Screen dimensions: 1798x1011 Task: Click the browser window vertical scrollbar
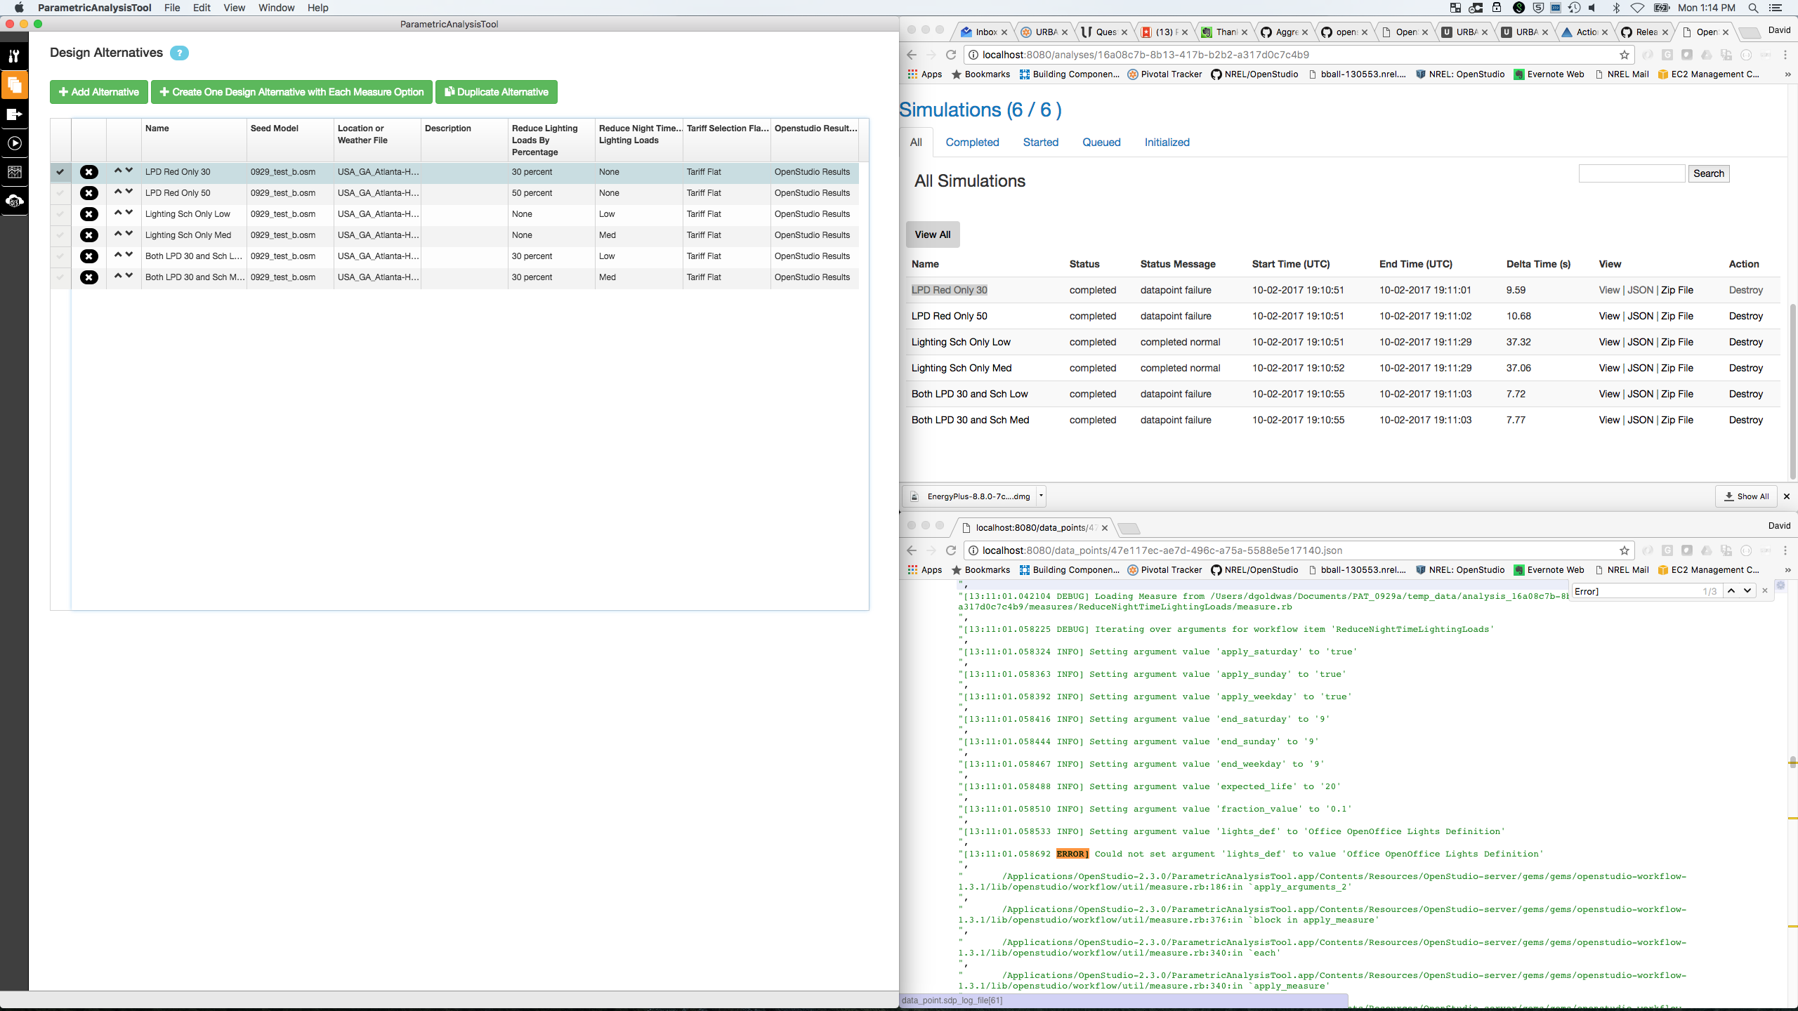1792,393
